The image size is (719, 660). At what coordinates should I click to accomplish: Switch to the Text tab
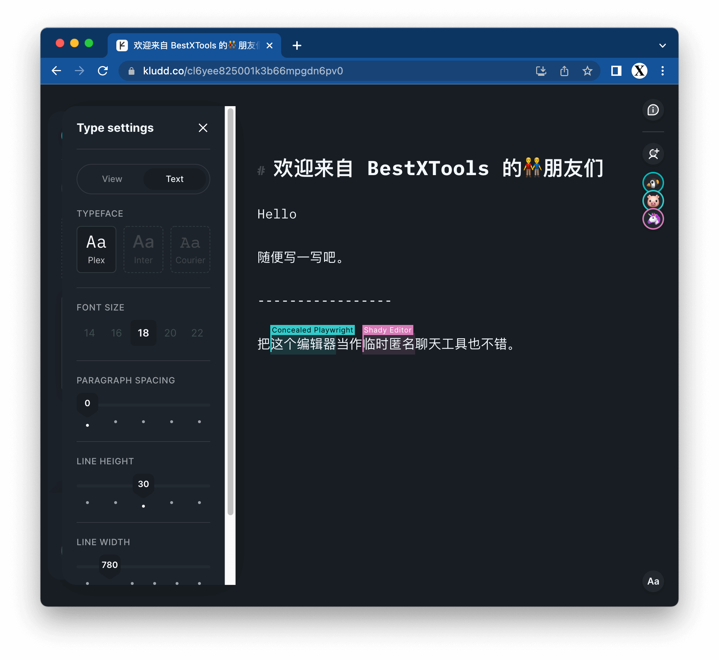point(175,179)
